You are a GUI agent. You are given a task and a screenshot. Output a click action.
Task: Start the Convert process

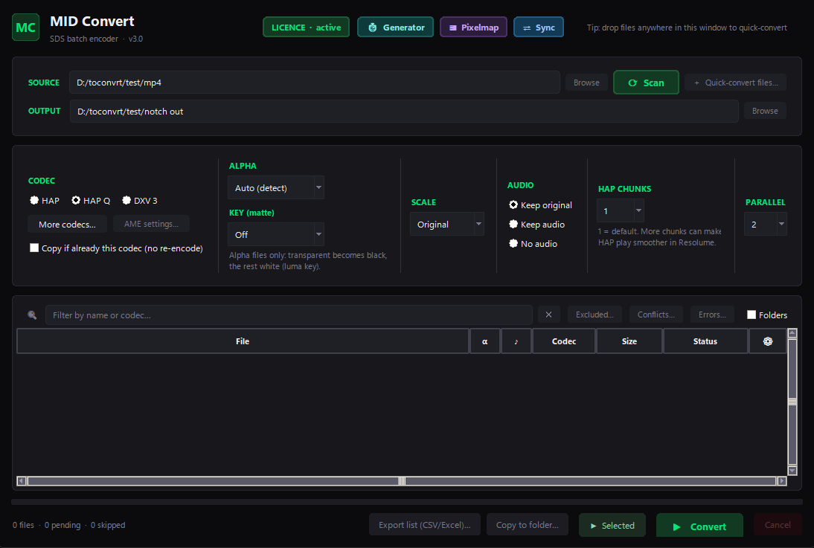click(700, 526)
